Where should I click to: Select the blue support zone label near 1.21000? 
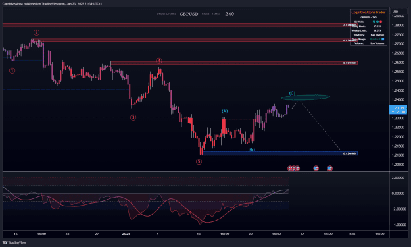[350, 153]
